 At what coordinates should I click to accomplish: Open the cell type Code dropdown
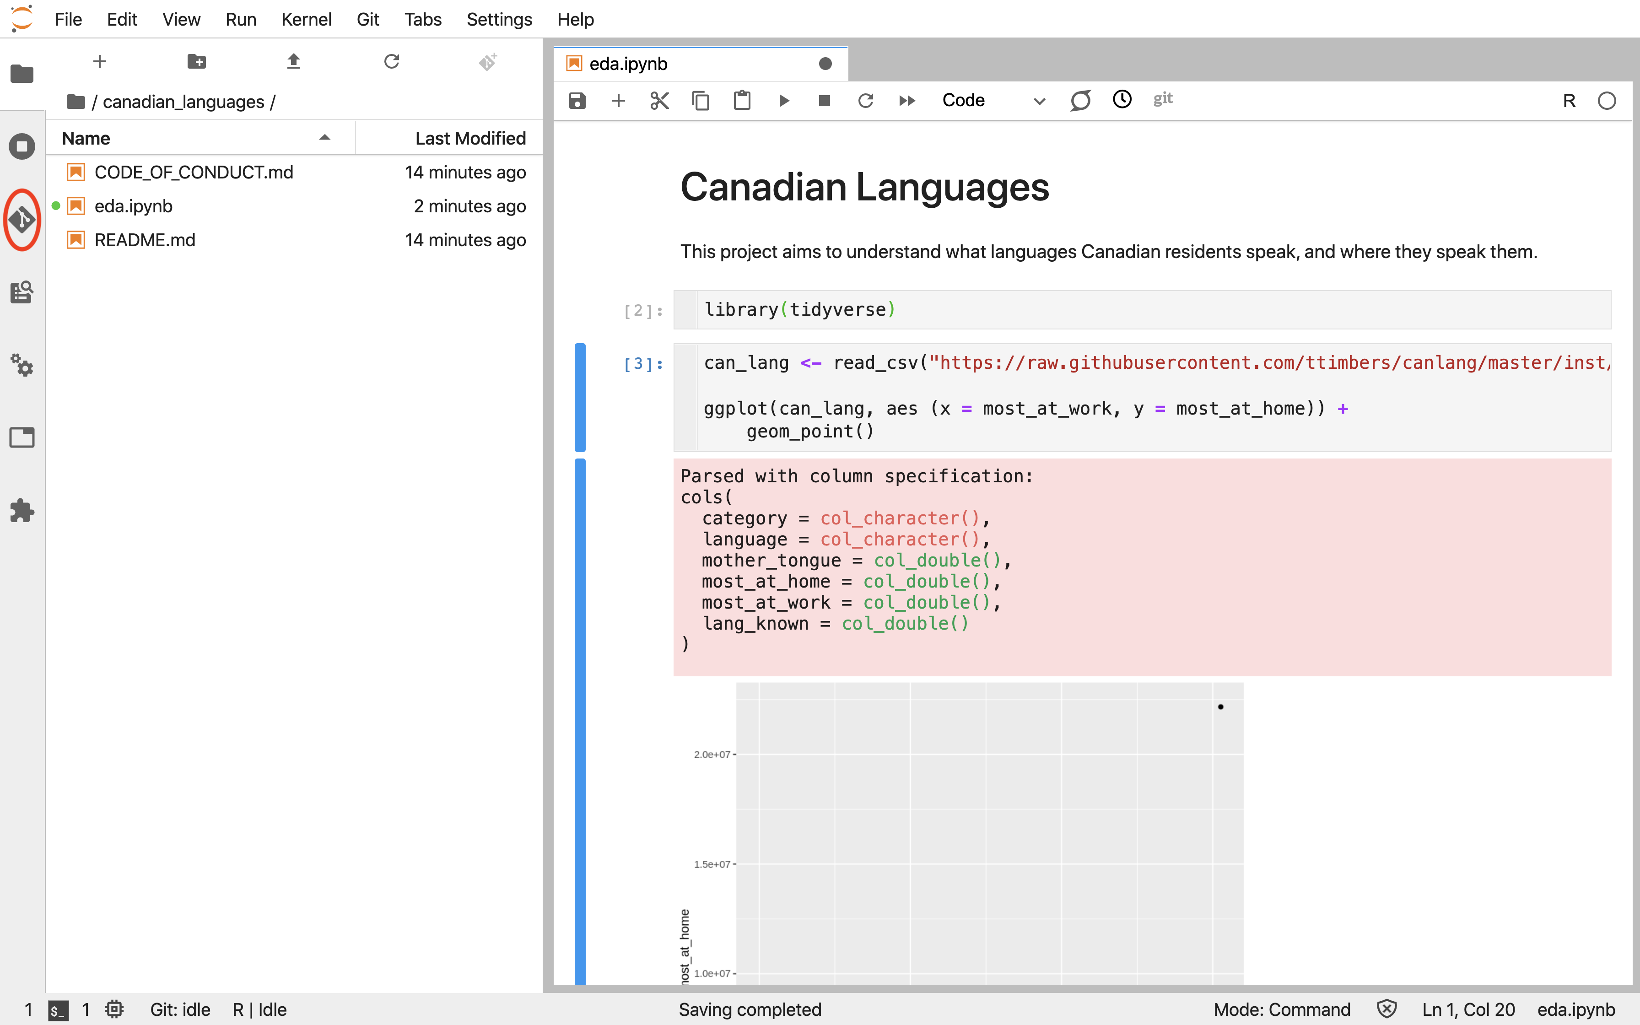993,100
